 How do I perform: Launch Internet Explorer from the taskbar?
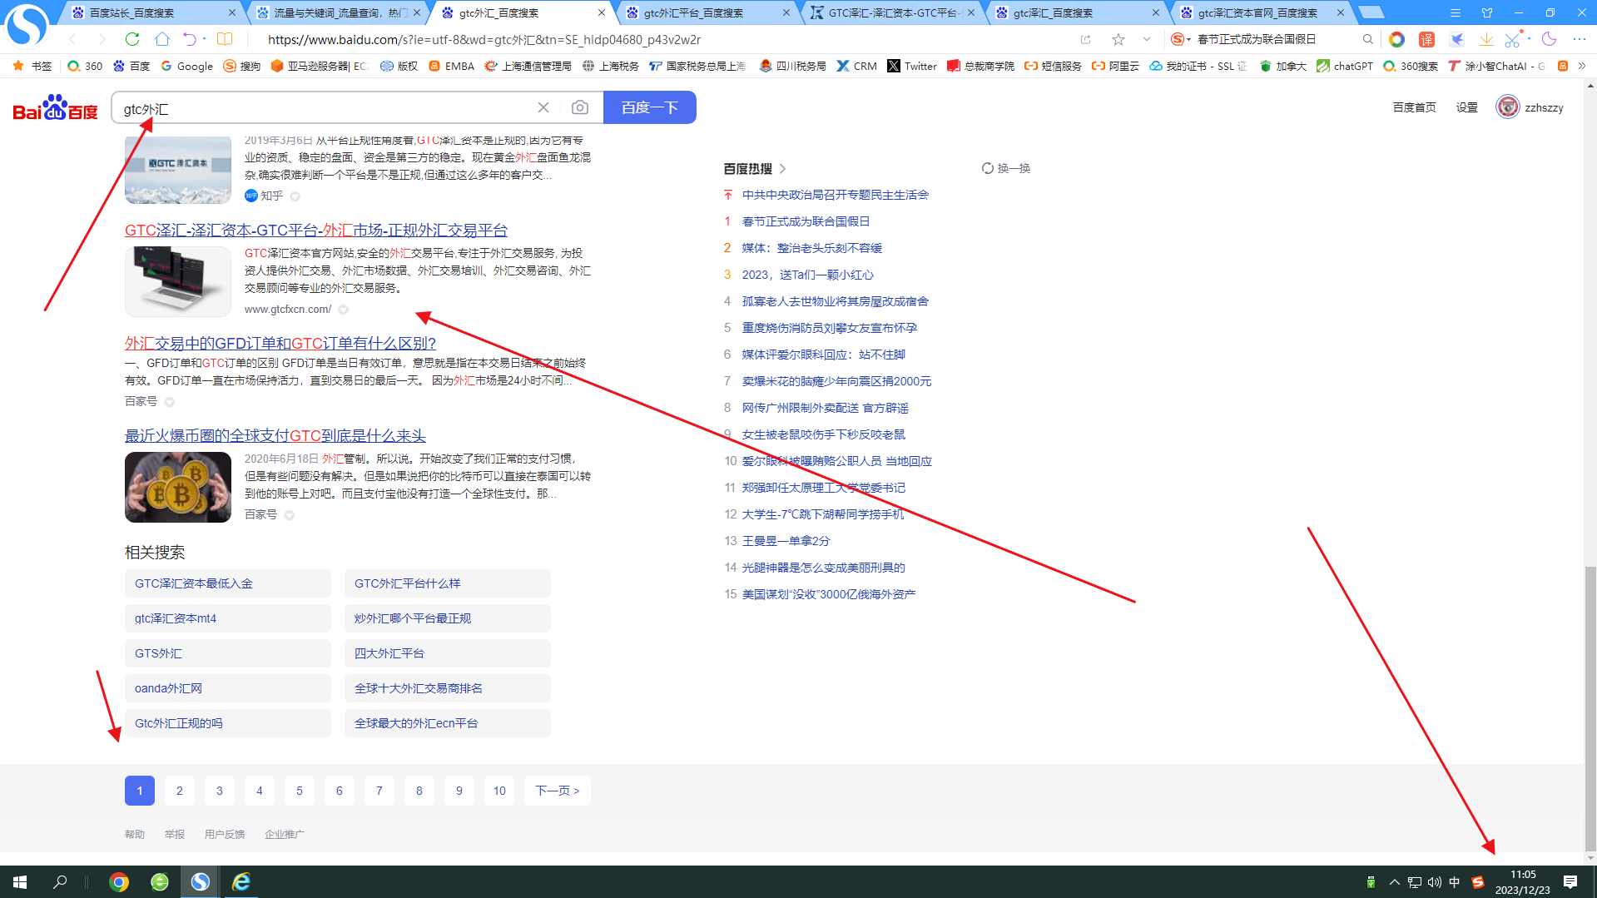click(x=241, y=881)
